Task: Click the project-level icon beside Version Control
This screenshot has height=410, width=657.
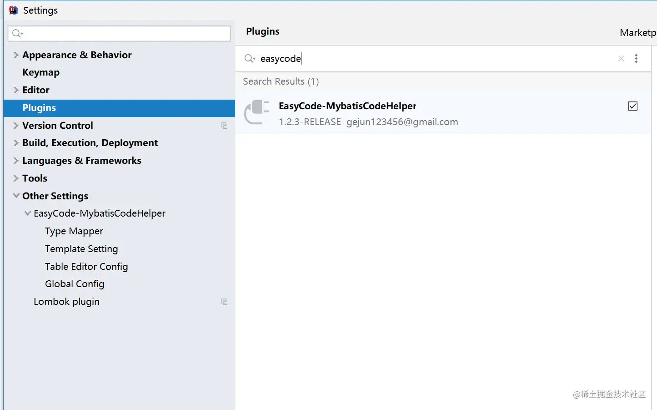Action: pos(224,126)
